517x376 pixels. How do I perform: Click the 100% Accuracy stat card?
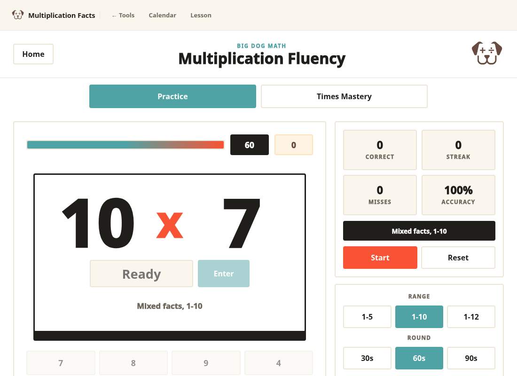(x=458, y=195)
